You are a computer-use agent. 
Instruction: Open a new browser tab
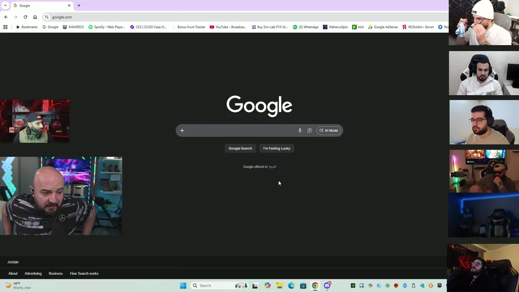pyautogui.click(x=79, y=6)
